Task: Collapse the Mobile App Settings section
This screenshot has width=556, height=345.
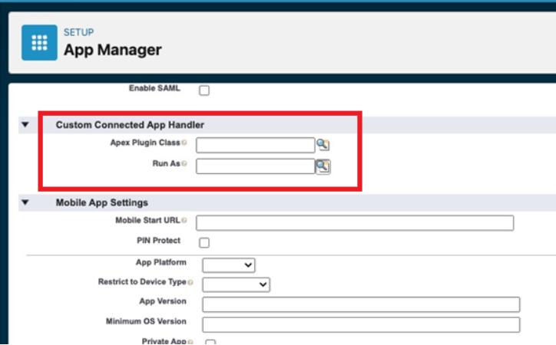Action: [x=25, y=203]
